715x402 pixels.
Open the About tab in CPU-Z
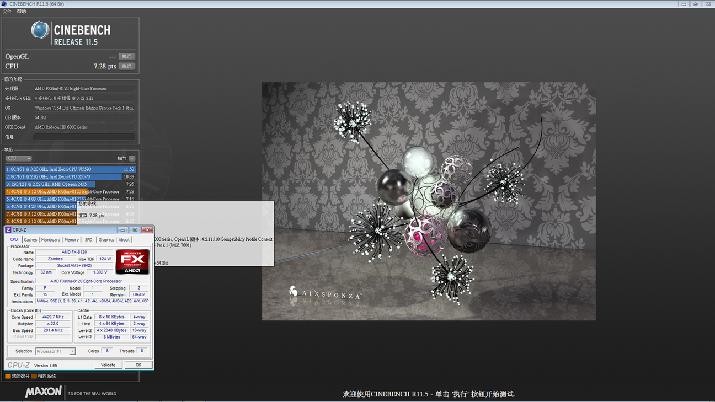[x=124, y=240]
